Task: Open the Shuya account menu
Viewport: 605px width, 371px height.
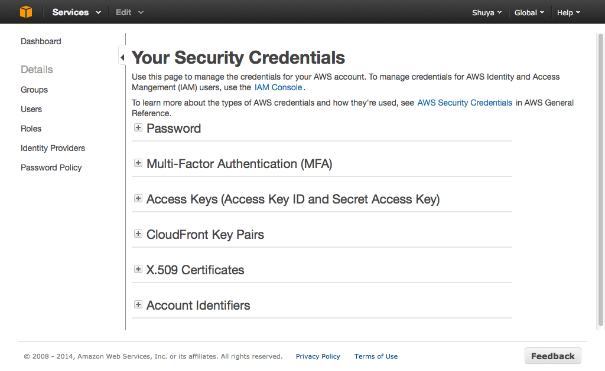Action: (487, 12)
